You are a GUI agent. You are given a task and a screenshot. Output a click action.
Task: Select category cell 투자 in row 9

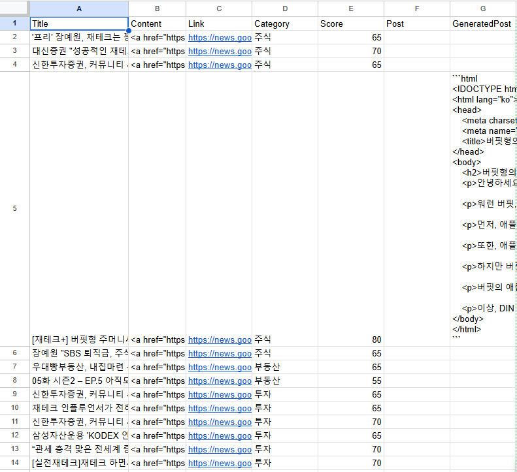[x=285, y=394]
